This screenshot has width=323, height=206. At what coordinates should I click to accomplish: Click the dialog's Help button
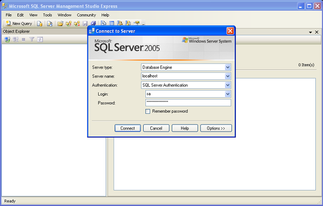(x=185, y=128)
